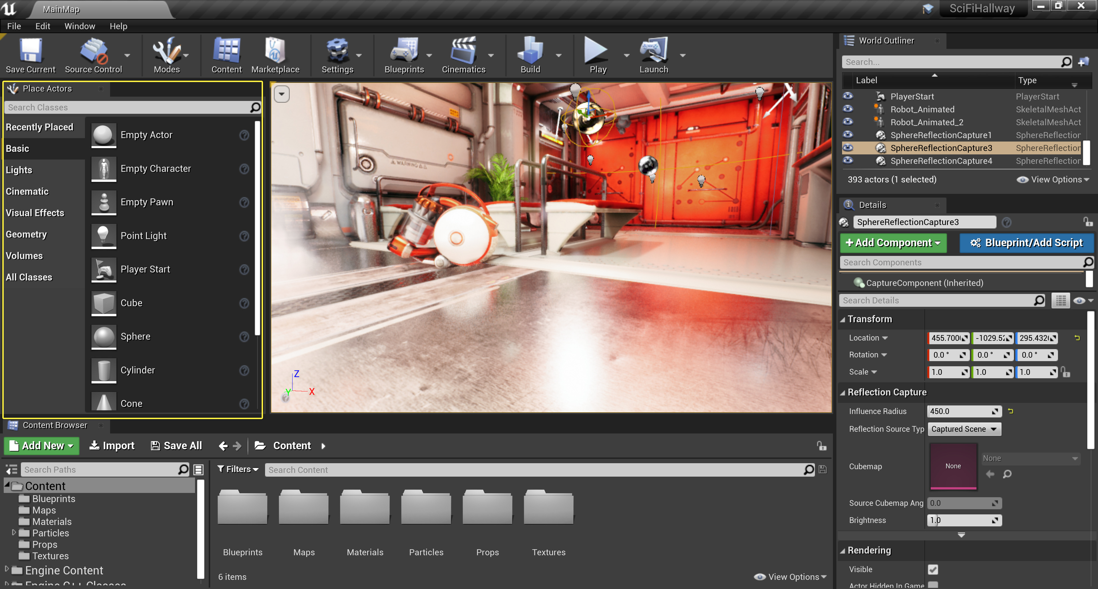Image resolution: width=1098 pixels, height=589 pixels.
Task: Hide Robot_Animated using its eye icon
Action: 848,109
